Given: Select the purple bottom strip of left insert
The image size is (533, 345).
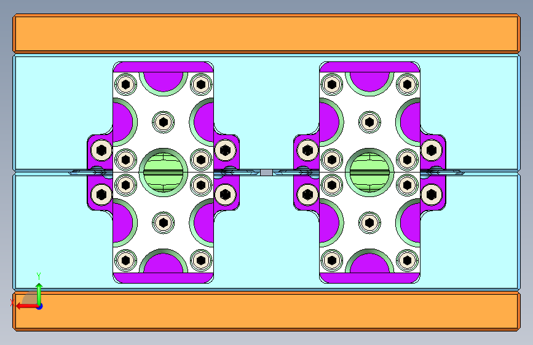Looking at the screenshot, I should (x=163, y=277).
